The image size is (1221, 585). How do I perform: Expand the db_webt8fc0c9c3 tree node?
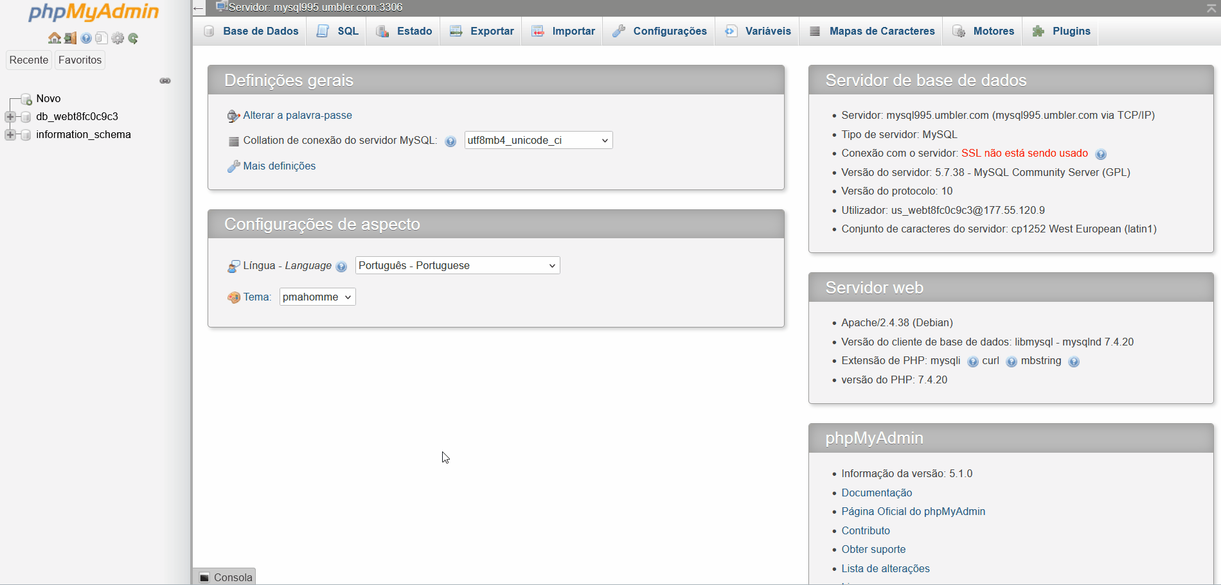pos(10,117)
